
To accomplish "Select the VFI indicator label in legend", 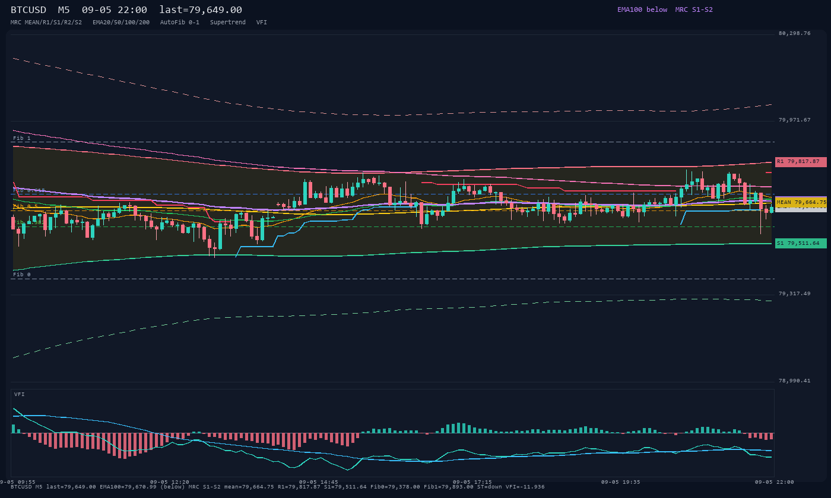I will pos(262,22).
